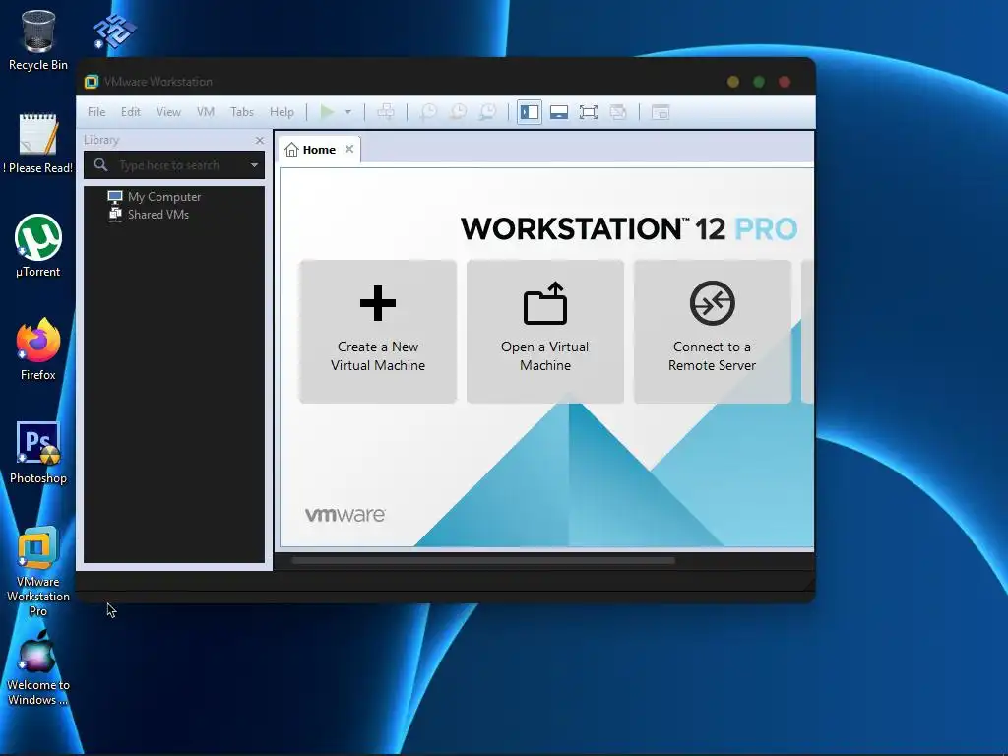The width and height of the screenshot is (1008, 756).
Task: Open the File menu
Action: tap(96, 112)
